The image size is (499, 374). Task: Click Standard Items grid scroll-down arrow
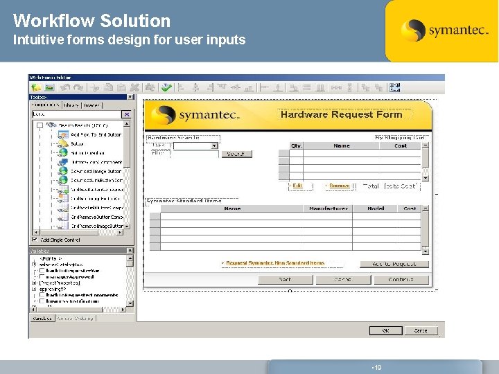coord(425,251)
